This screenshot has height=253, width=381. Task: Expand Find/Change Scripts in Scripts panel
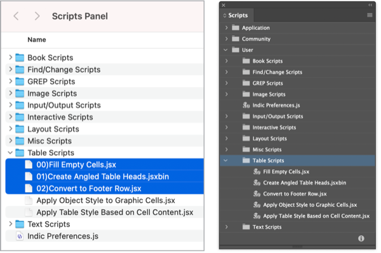click(227, 72)
